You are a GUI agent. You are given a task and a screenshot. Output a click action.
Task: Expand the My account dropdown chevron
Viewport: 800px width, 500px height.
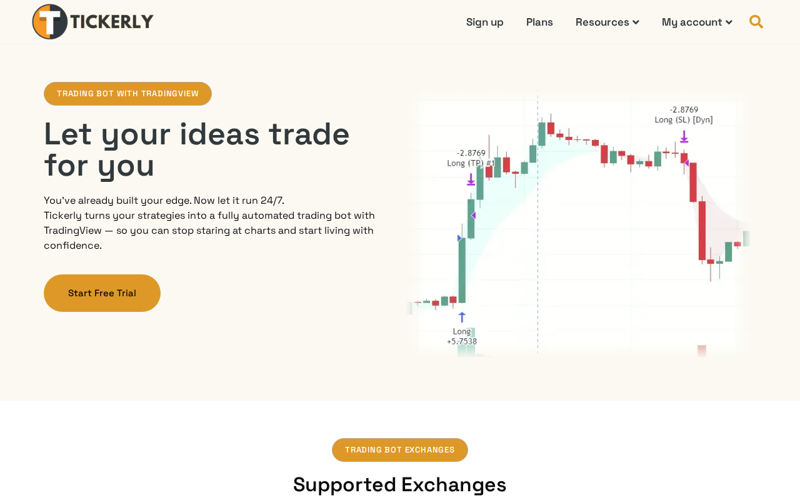click(x=729, y=22)
